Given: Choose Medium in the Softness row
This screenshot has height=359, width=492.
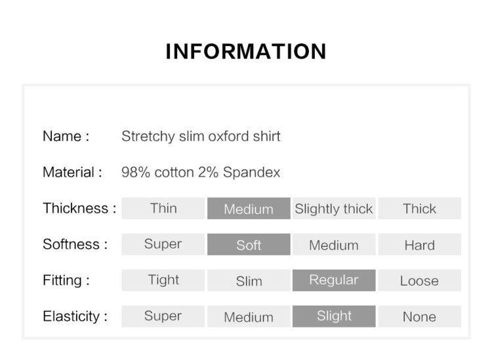Looking at the screenshot, I should click(334, 244).
